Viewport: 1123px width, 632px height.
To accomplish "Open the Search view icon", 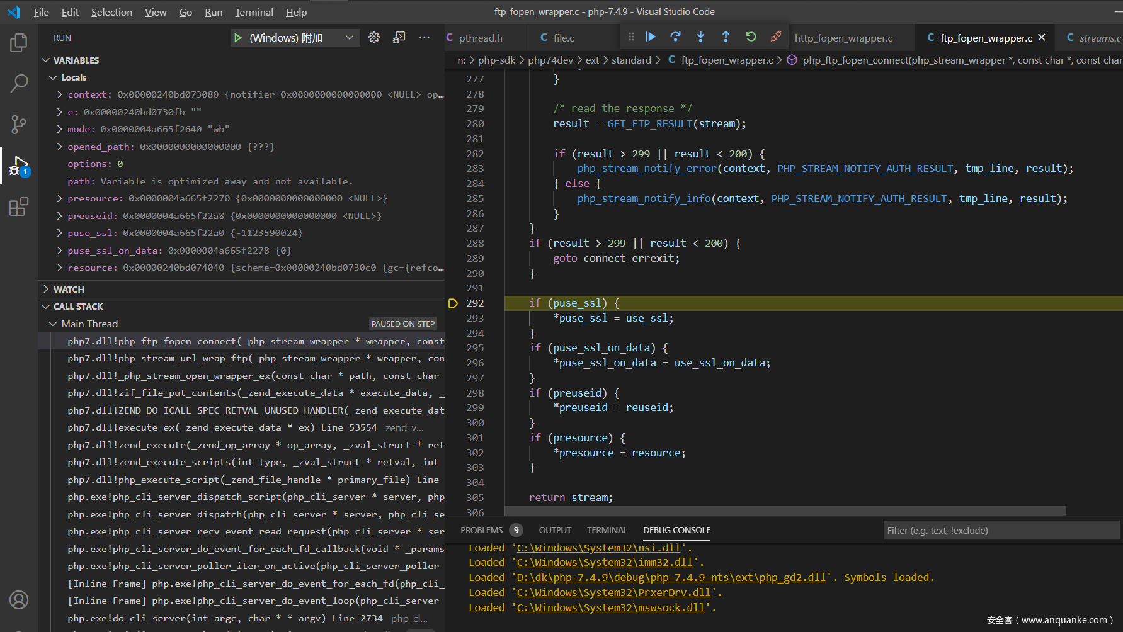I will point(19,83).
